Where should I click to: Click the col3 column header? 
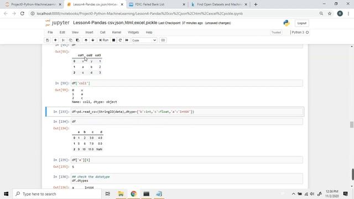[98, 55]
